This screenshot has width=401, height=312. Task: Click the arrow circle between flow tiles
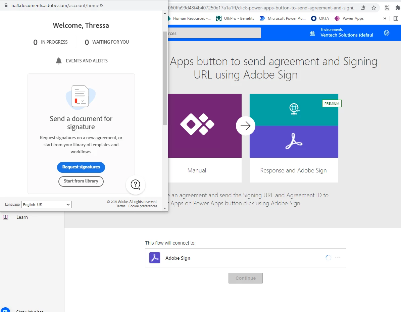coord(246,126)
